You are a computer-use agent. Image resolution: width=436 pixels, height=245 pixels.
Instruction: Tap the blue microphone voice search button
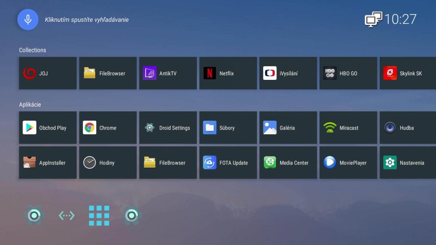tap(28, 20)
